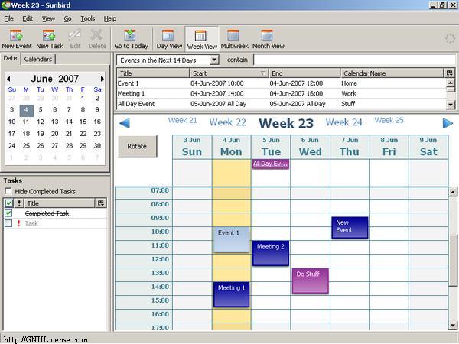Jump to Week 22
Image resolution: width=459 pixels, height=344 pixels.
click(x=228, y=122)
